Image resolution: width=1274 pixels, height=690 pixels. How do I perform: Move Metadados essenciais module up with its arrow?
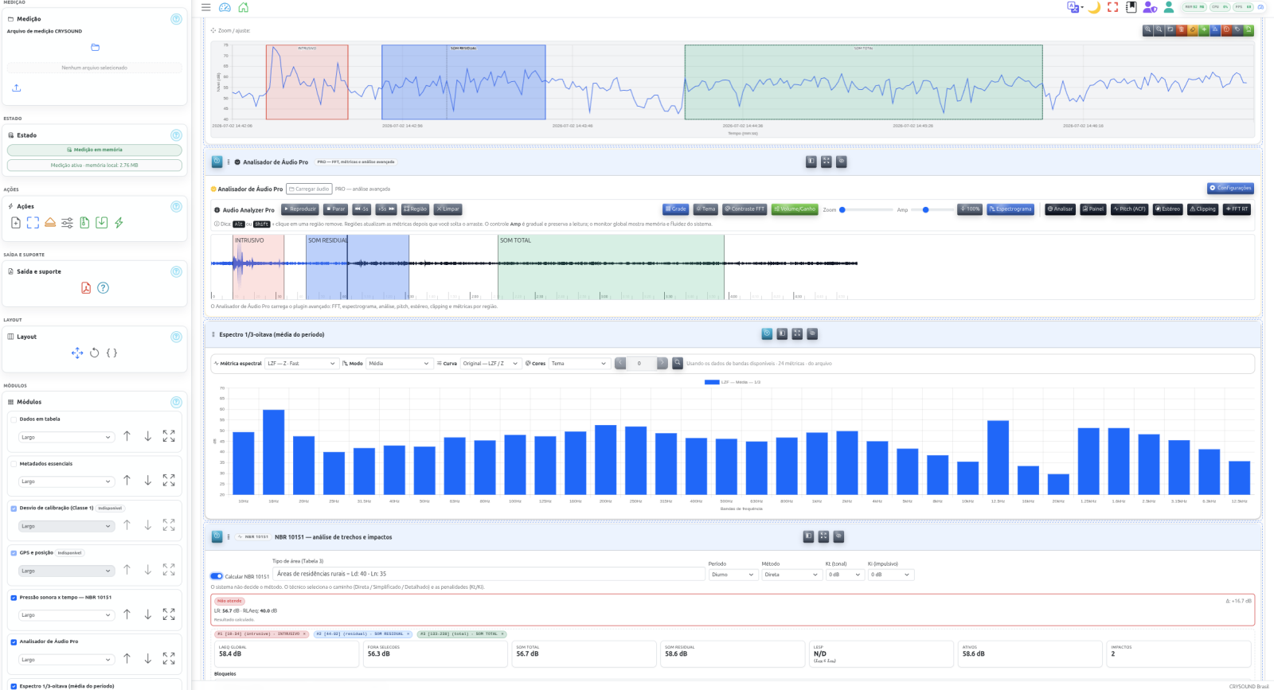(x=127, y=481)
